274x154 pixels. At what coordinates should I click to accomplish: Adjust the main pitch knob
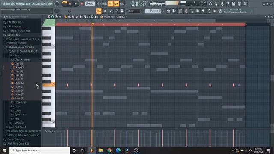point(57,11)
